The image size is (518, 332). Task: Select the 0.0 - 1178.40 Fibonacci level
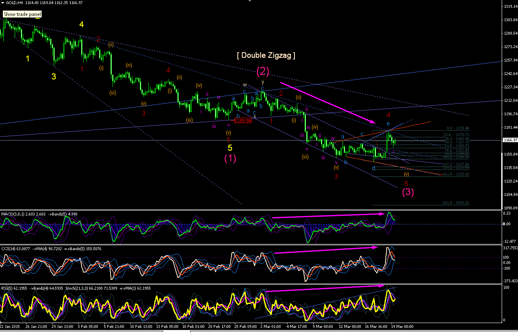458,128
